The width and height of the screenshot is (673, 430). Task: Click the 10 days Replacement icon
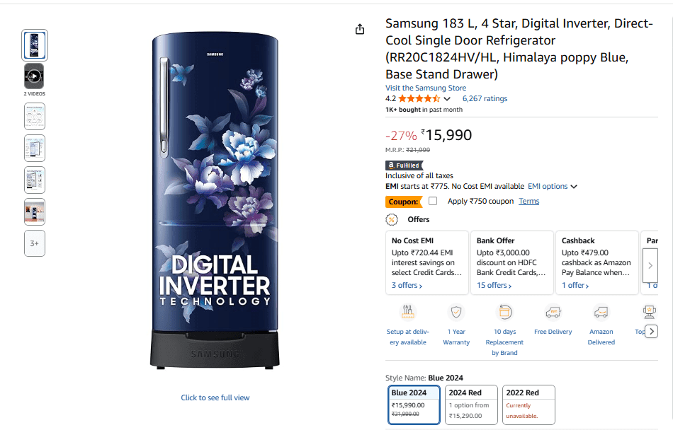(504, 312)
